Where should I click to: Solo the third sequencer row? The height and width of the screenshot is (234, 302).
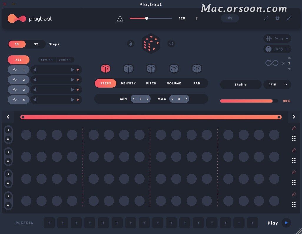pos(8,174)
